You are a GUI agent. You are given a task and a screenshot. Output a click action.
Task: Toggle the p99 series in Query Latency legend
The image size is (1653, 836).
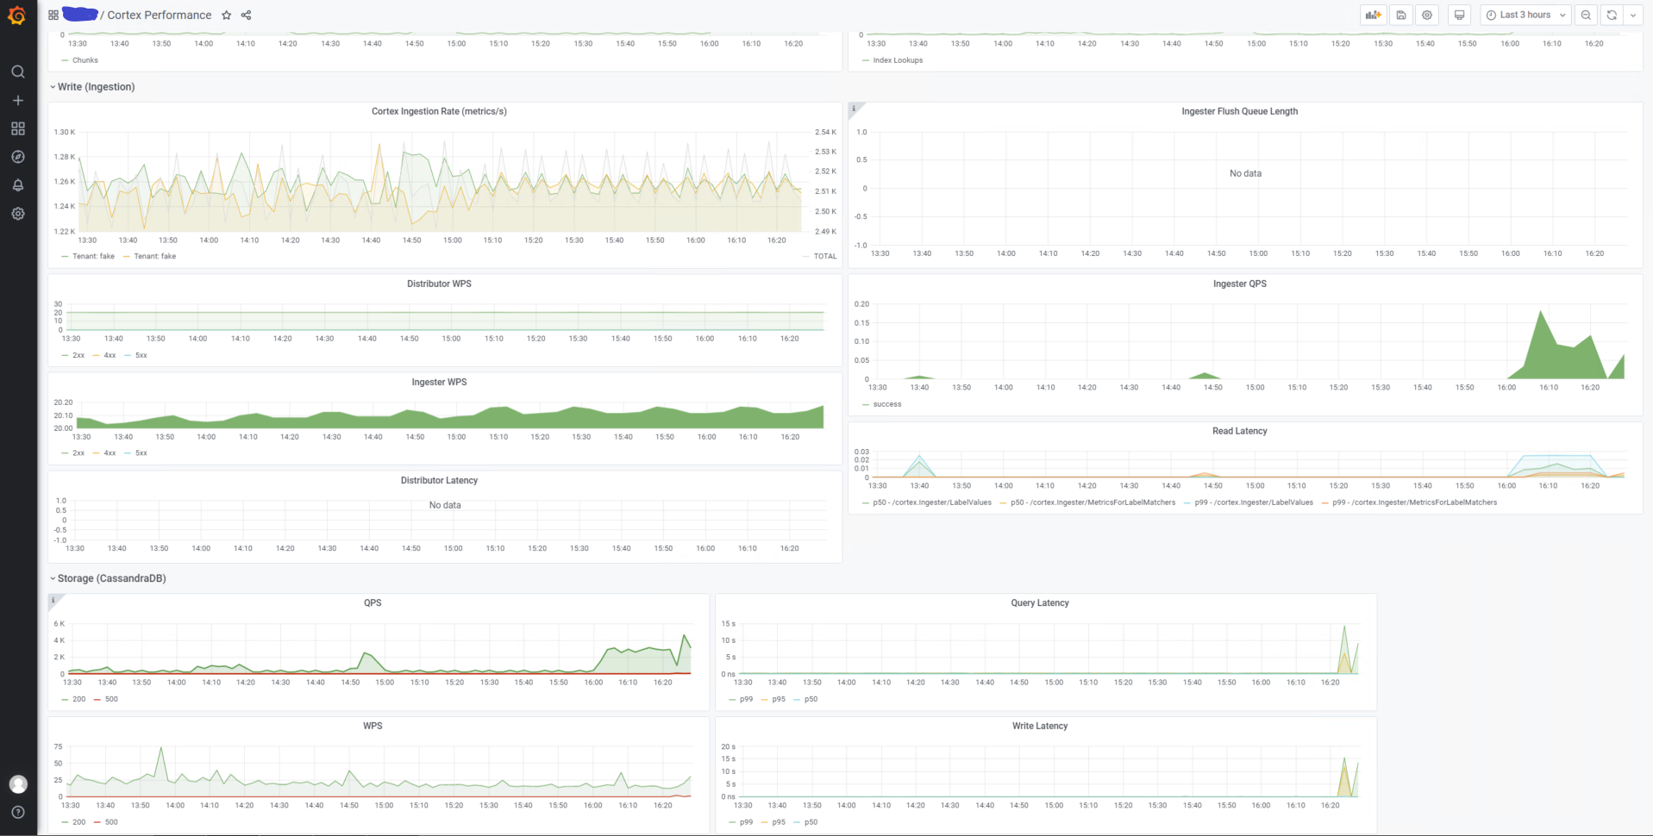[745, 699]
